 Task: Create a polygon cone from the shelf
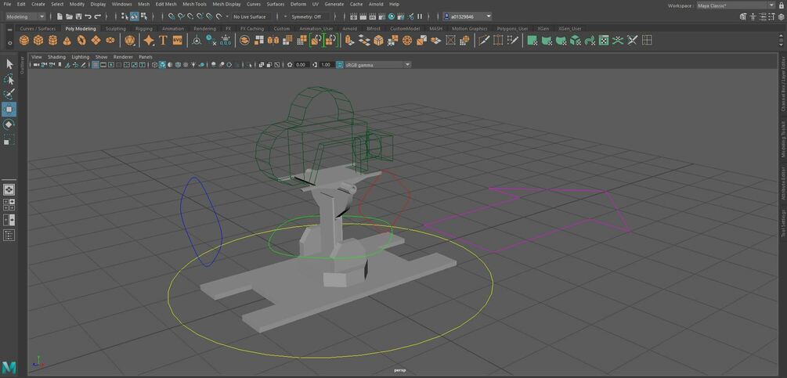(x=67, y=41)
